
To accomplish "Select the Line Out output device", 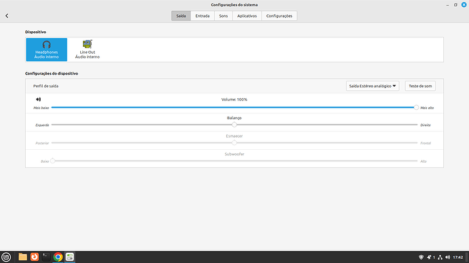I will pyautogui.click(x=87, y=49).
